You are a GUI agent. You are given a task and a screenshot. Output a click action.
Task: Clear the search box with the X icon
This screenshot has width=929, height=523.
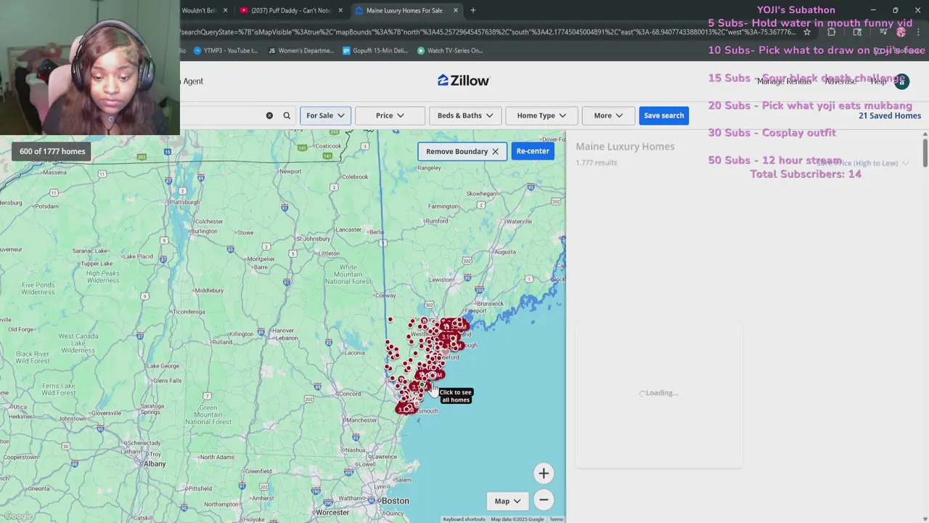click(x=269, y=115)
